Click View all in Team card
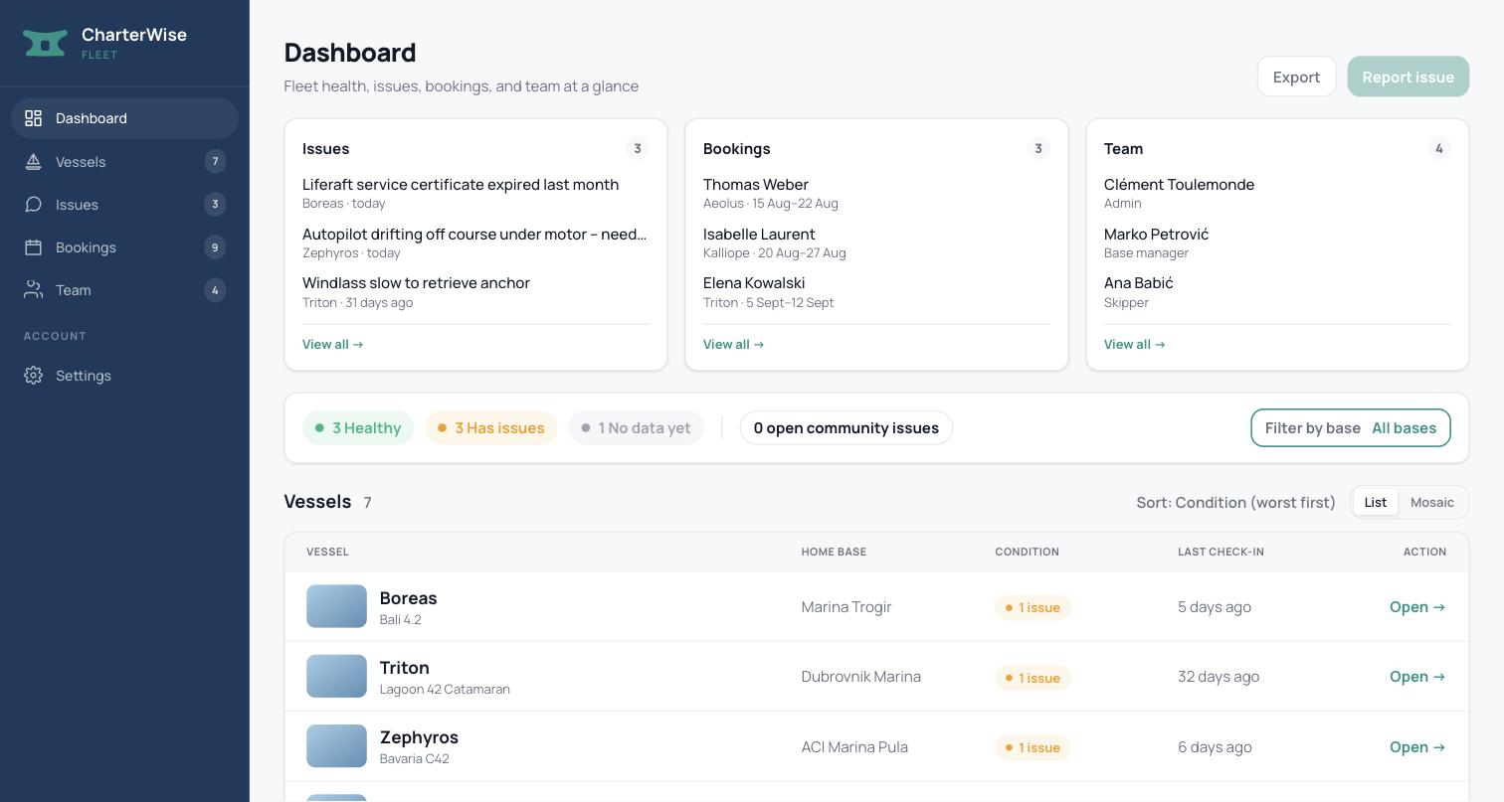1504x802 pixels. pos(1135,344)
